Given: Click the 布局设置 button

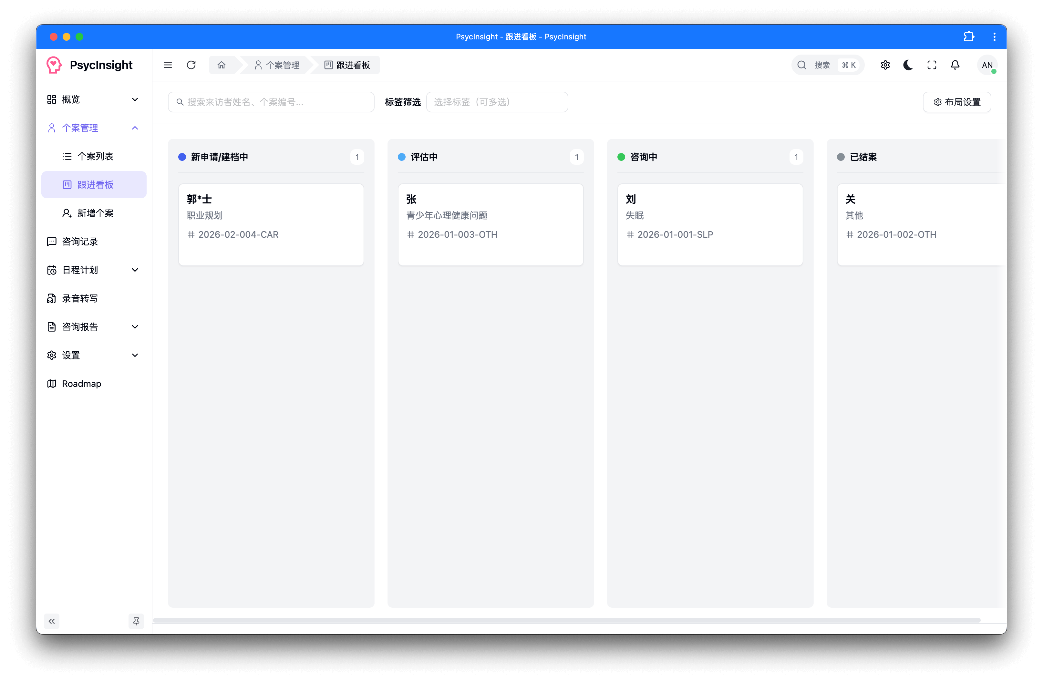Looking at the screenshot, I should tap(957, 102).
